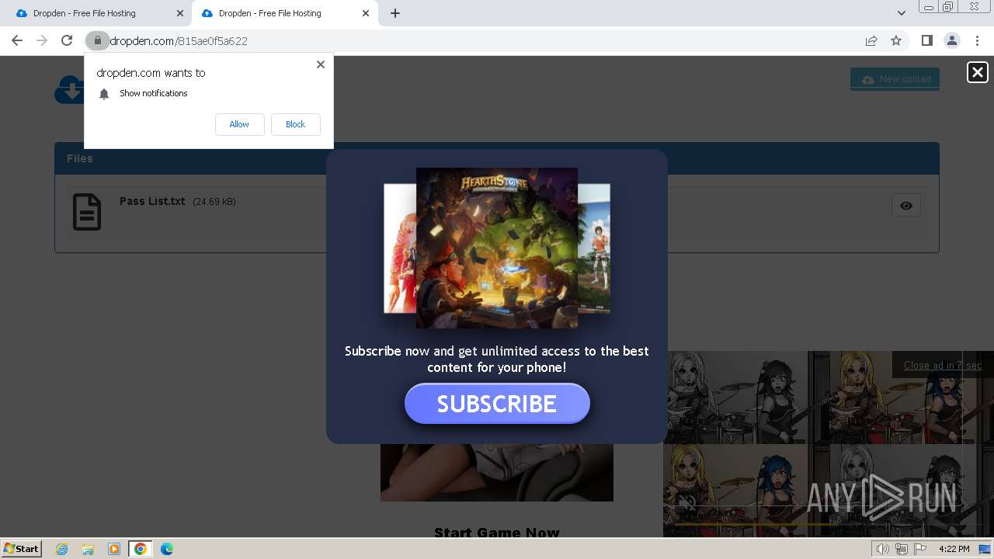Viewport: 994px width, 559px height.
Task: Click the Dropden cloud logo
Action: (69, 89)
